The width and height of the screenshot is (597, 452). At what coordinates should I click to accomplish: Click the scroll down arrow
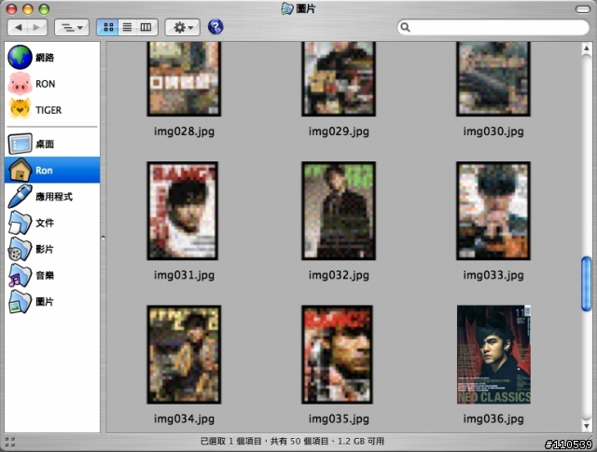[x=586, y=426]
